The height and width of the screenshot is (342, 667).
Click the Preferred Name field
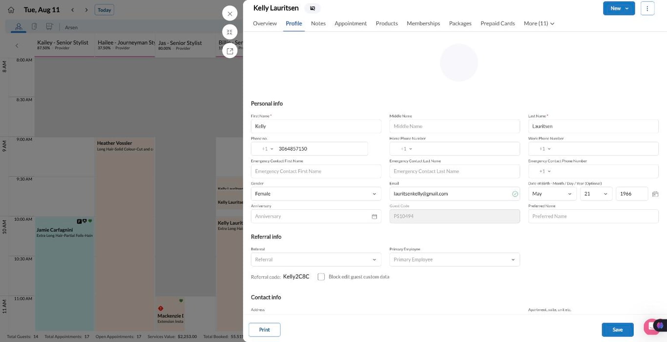593,216
